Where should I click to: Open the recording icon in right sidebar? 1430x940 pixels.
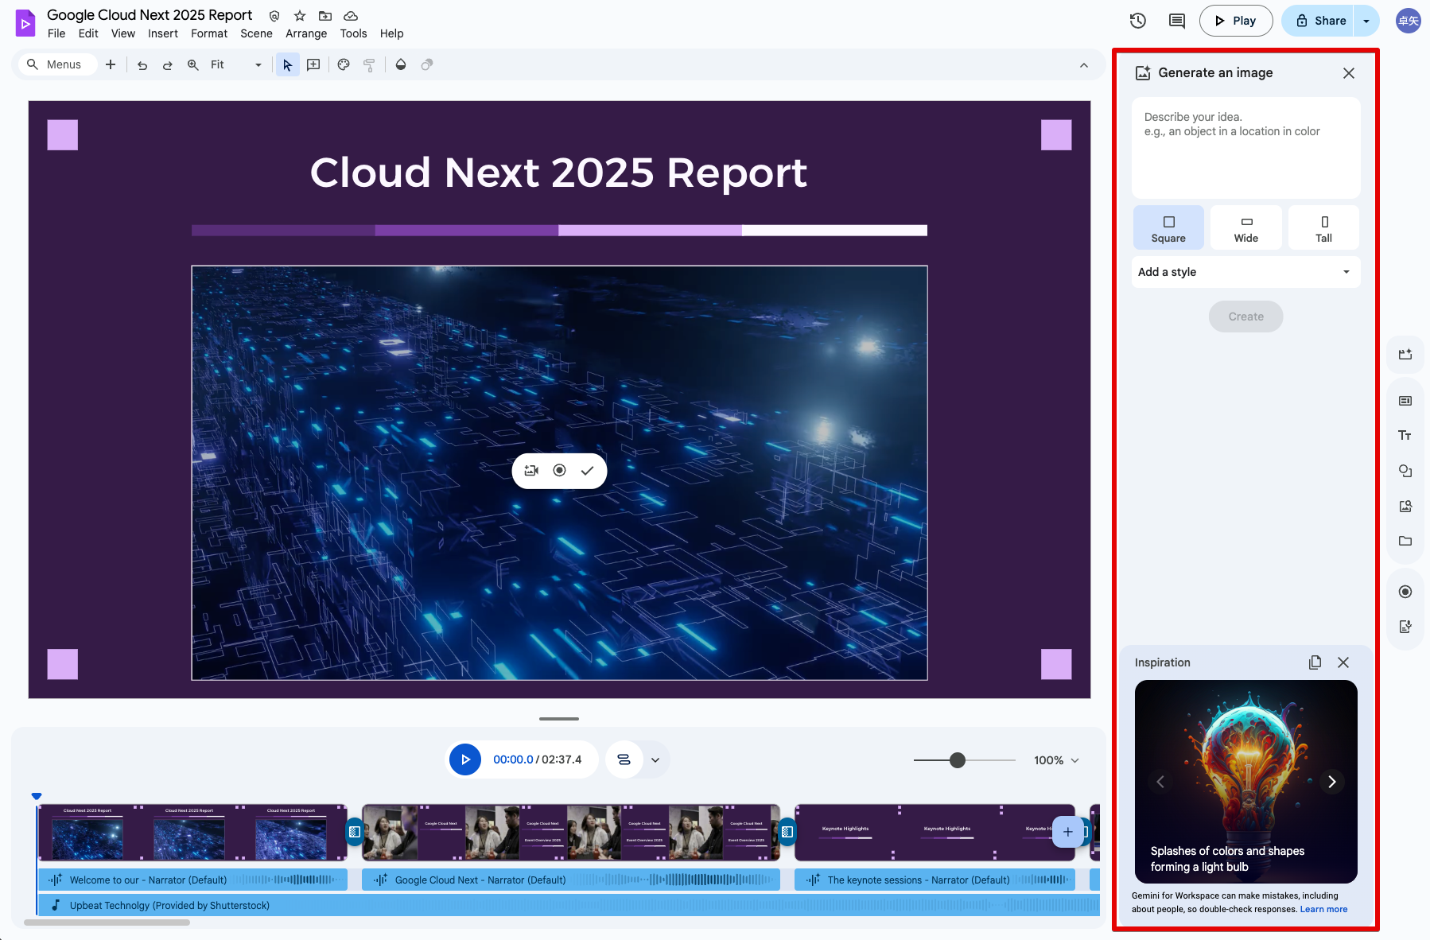point(1405,592)
